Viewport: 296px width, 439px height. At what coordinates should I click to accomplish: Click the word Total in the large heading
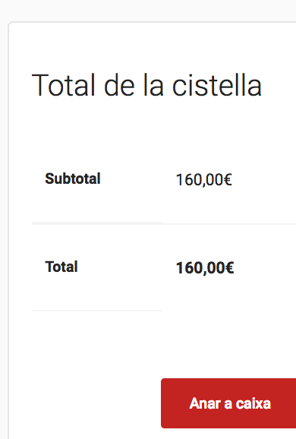click(x=64, y=85)
